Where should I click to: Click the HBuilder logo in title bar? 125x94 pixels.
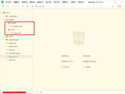click(2, 2)
